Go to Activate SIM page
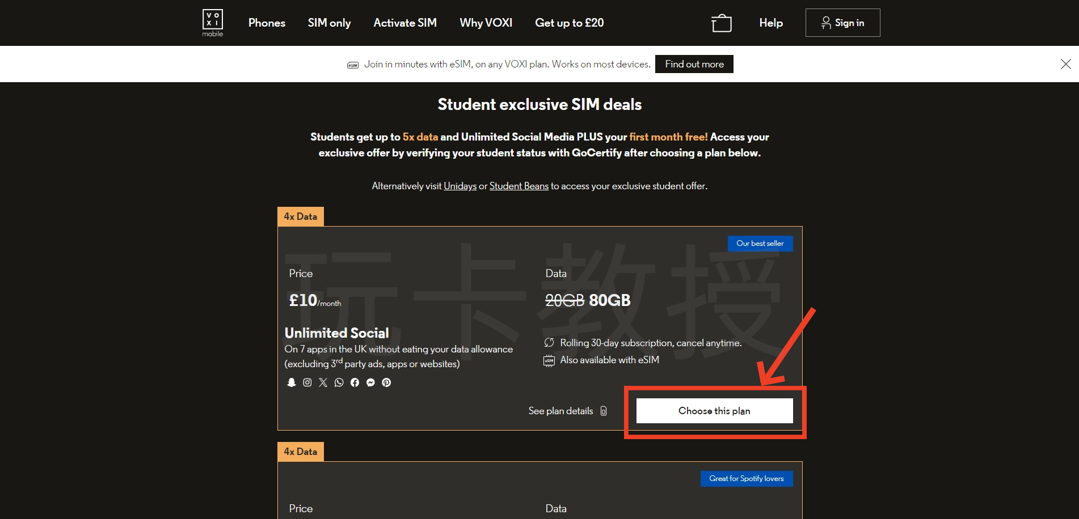 click(405, 23)
